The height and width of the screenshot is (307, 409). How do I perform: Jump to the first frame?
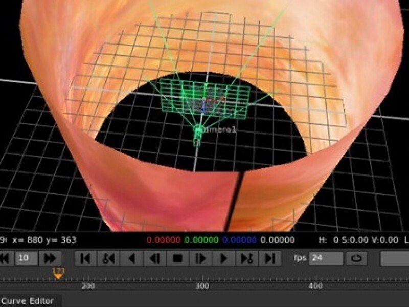coord(85,258)
